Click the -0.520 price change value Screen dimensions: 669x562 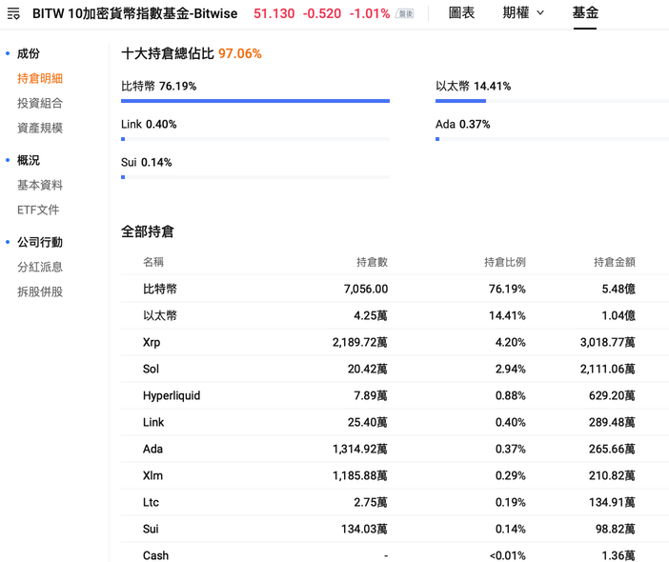(322, 13)
